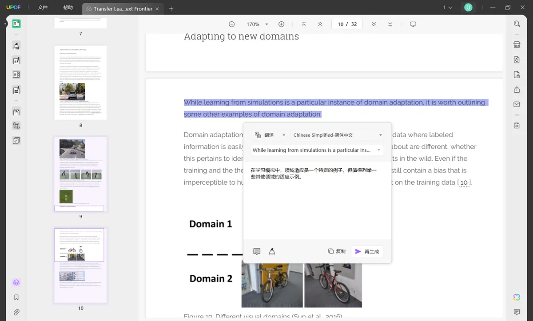The image size is (533, 321).
Task: Click the 'Adapting to new domains' heading
Action: 241,36
